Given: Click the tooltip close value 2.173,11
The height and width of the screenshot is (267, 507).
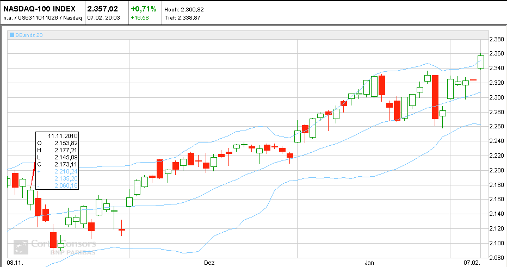Looking at the screenshot, I should [66, 165].
